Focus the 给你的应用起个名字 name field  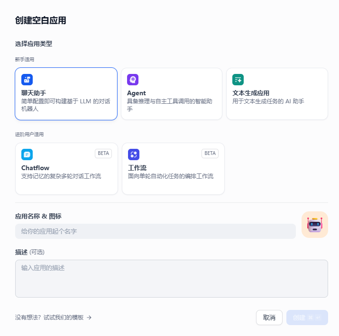click(x=156, y=231)
